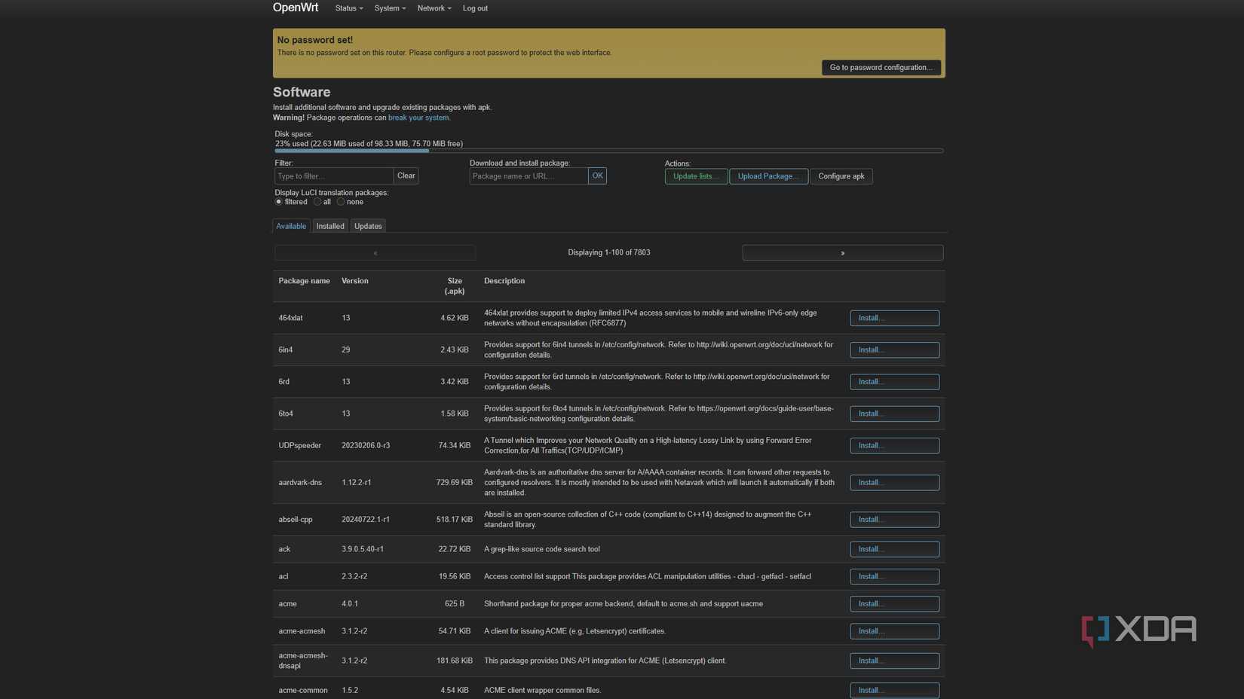Click the 'aardvark-dns' package name
1244x699 pixels.
coord(300,482)
